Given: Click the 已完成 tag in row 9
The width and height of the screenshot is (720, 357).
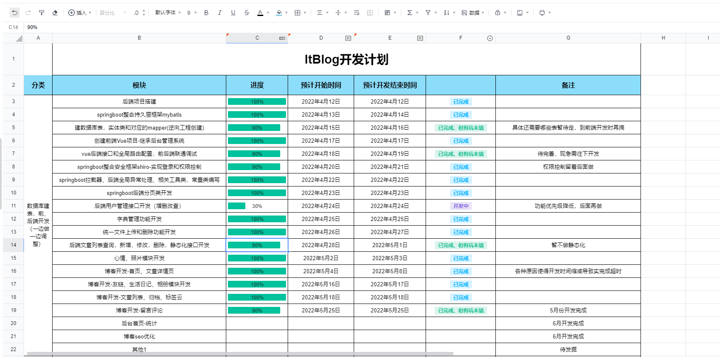Looking at the screenshot, I should click(461, 180).
